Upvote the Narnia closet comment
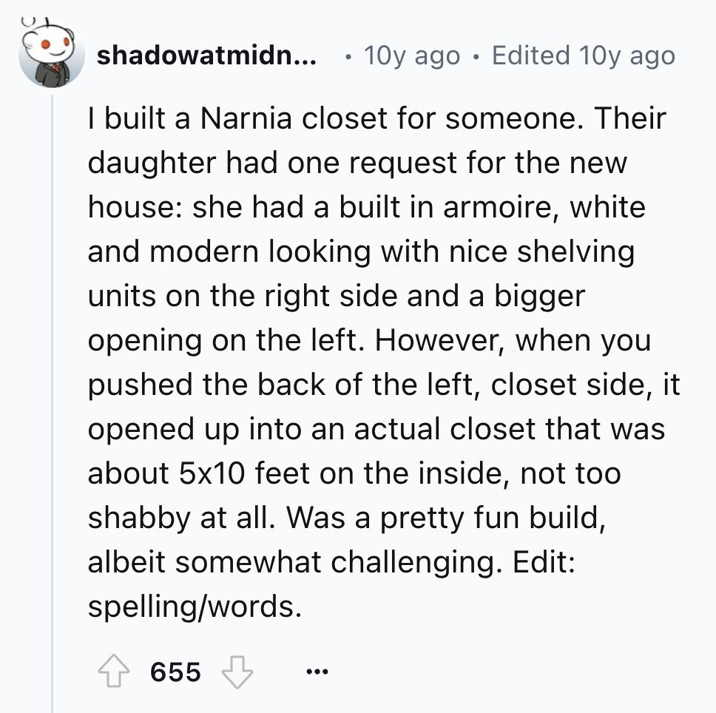The height and width of the screenshot is (713, 716). (x=113, y=671)
